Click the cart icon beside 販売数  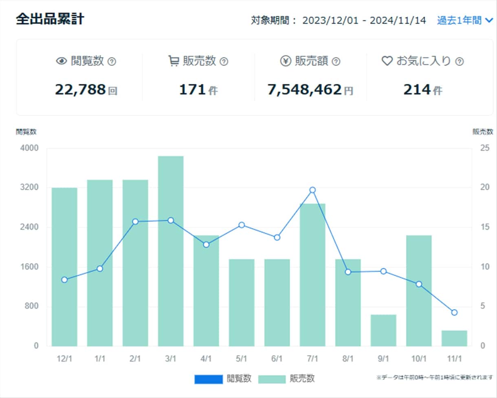point(174,61)
